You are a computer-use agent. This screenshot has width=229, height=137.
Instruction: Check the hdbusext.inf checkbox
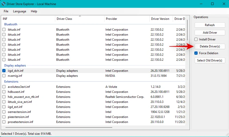4,92
